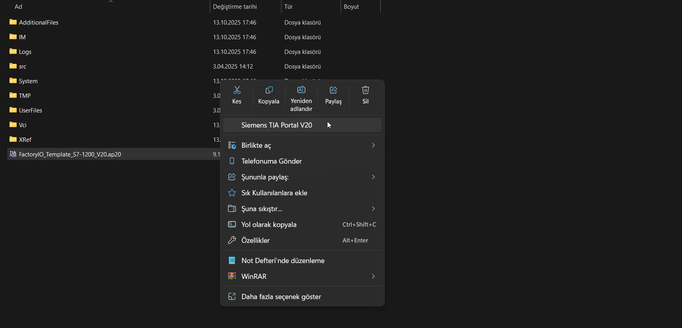Click the Paylaş share icon
The width and height of the screenshot is (682, 328).
click(x=333, y=90)
